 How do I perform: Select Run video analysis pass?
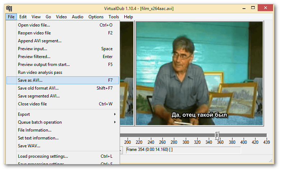coord(40,72)
